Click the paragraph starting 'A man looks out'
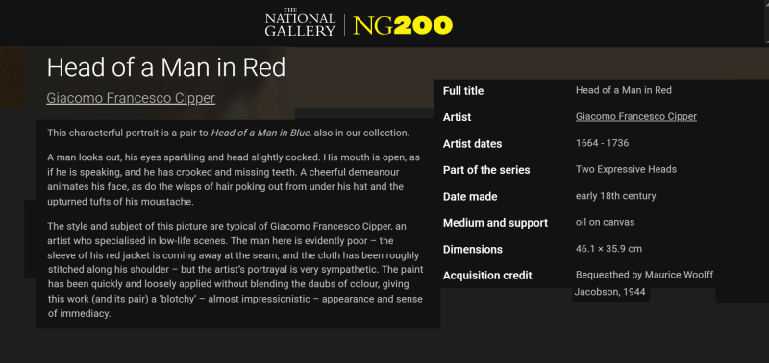This screenshot has height=363, width=769. [x=234, y=180]
